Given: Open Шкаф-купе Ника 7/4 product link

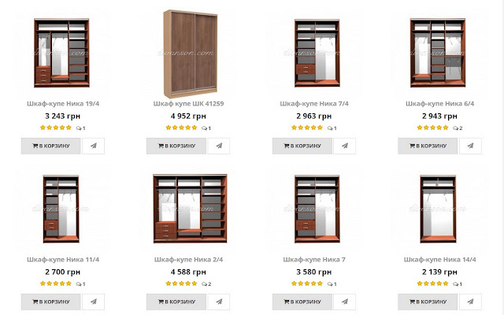Looking at the screenshot, I should click(314, 103).
